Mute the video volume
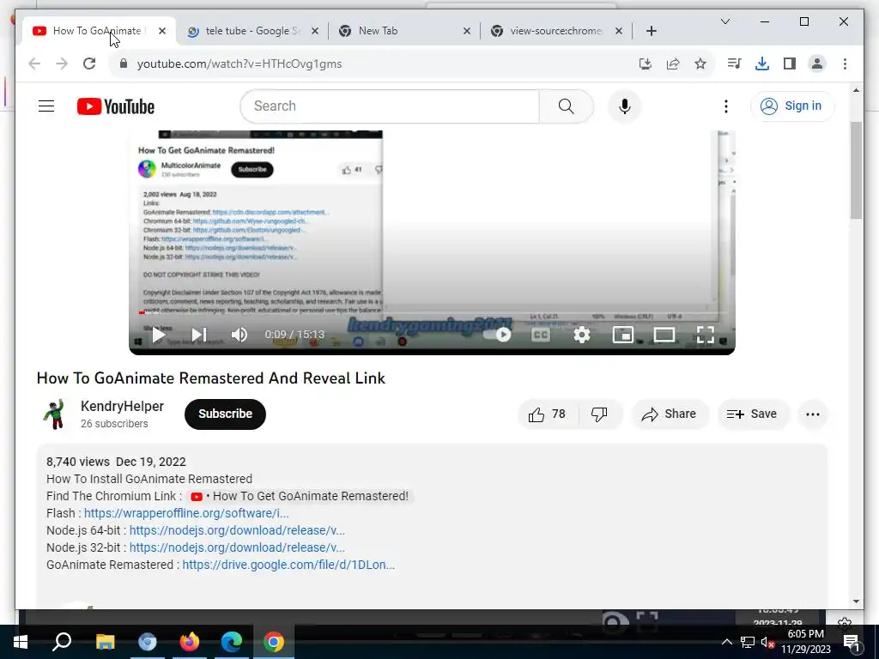This screenshot has width=879, height=659. pyautogui.click(x=239, y=335)
